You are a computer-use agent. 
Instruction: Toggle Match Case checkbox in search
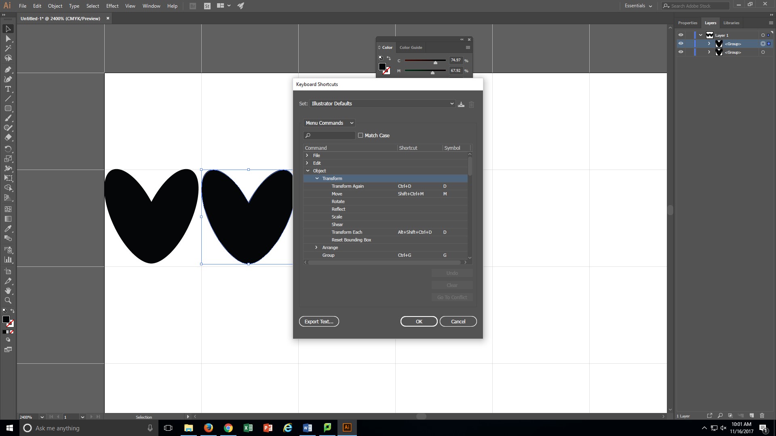[360, 135]
